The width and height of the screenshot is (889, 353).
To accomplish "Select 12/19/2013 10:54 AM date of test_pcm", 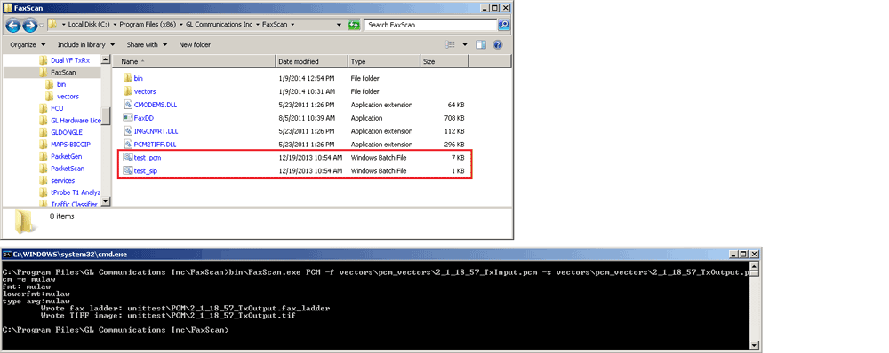I will [310, 157].
